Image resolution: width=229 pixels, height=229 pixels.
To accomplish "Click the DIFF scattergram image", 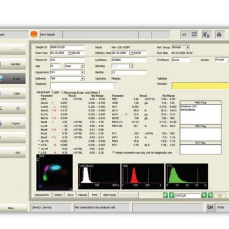I will (55, 173).
